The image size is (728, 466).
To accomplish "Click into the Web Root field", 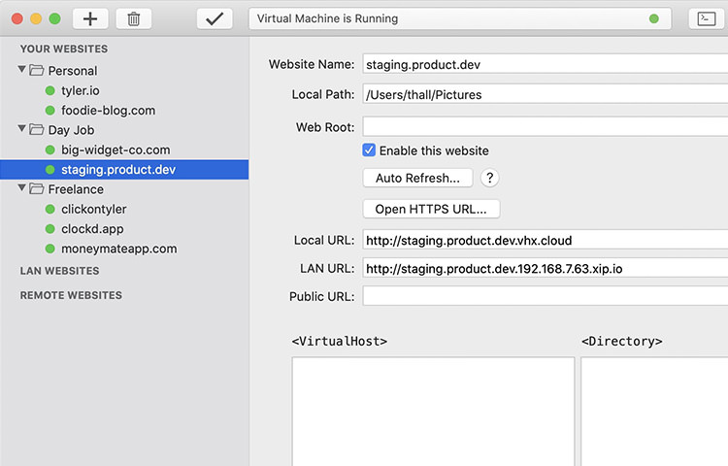I will click(x=546, y=127).
